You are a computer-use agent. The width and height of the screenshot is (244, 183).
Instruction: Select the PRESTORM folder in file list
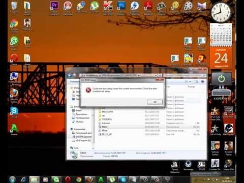click(x=107, y=112)
